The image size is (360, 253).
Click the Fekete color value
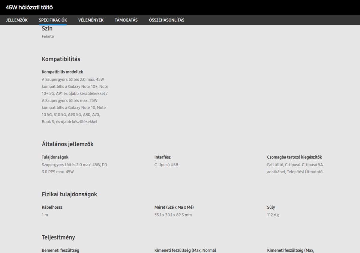pos(48,36)
